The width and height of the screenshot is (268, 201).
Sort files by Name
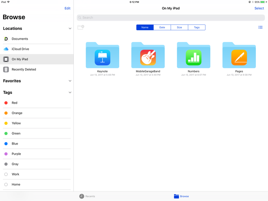coord(145,27)
